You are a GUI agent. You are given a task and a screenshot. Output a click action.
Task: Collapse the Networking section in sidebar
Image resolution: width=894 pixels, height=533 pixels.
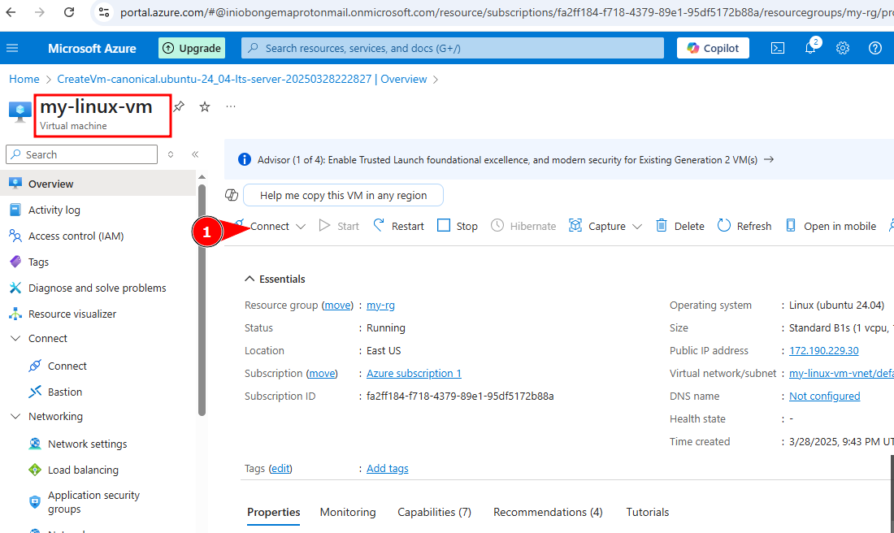click(x=15, y=416)
